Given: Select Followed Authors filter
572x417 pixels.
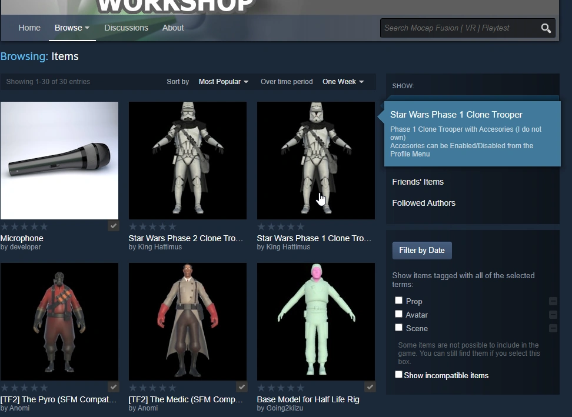Looking at the screenshot, I should tap(424, 203).
